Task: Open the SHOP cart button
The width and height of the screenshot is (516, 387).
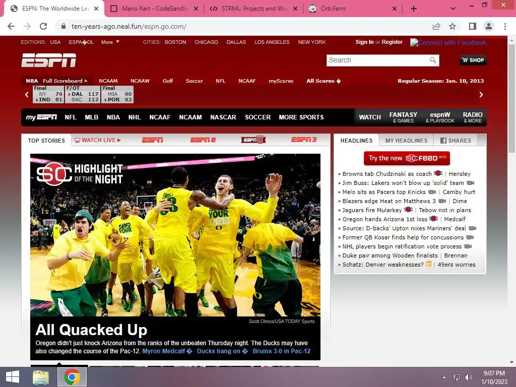Action: [473, 60]
